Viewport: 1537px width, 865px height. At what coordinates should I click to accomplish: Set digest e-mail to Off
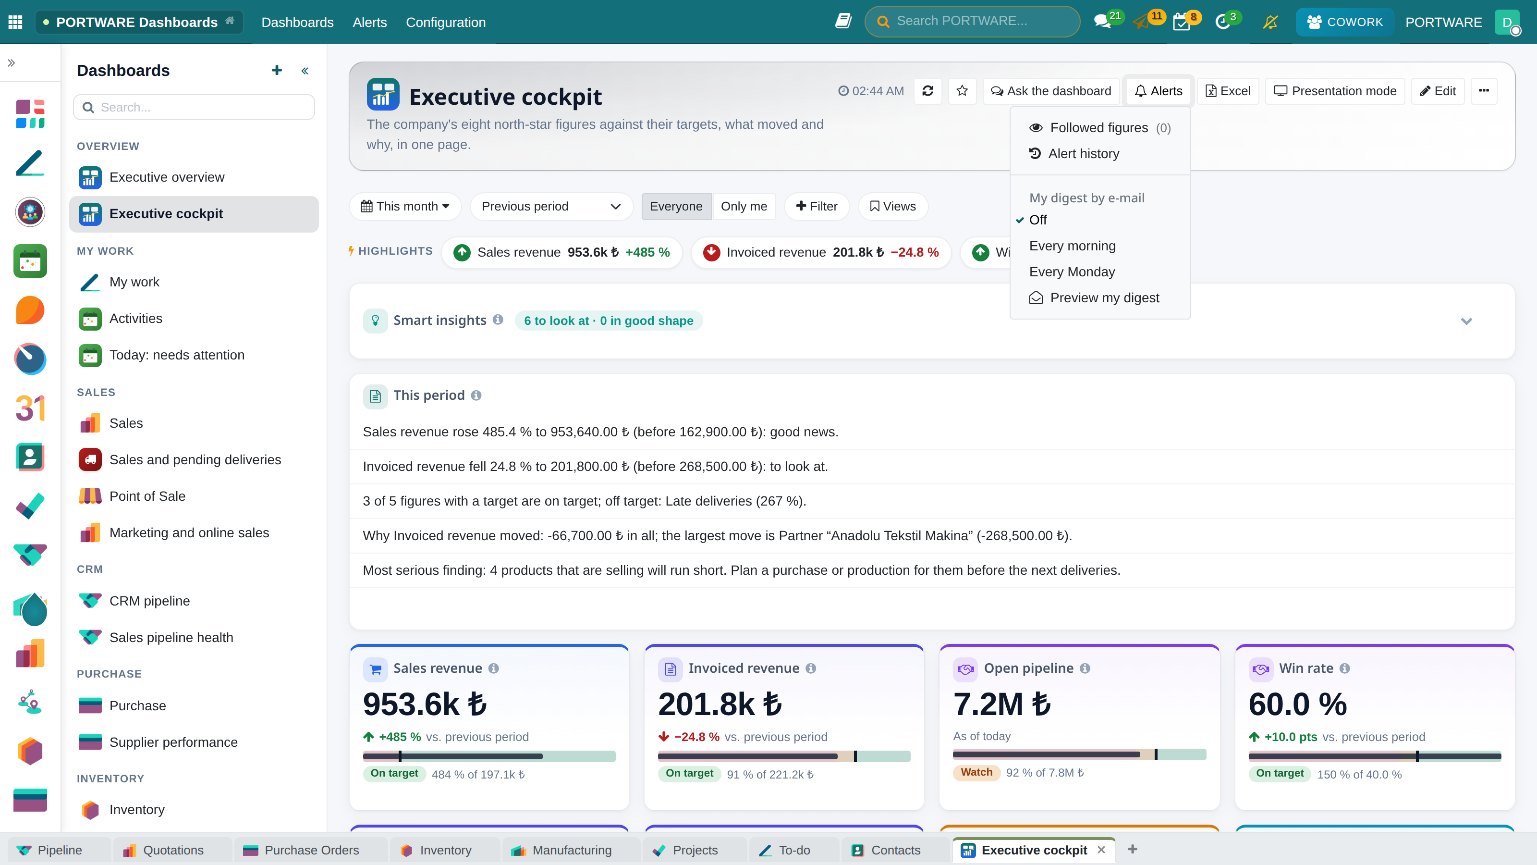(x=1099, y=220)
